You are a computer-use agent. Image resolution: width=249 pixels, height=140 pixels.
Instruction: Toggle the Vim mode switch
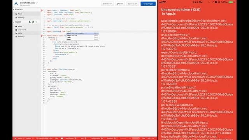[86, 138]
